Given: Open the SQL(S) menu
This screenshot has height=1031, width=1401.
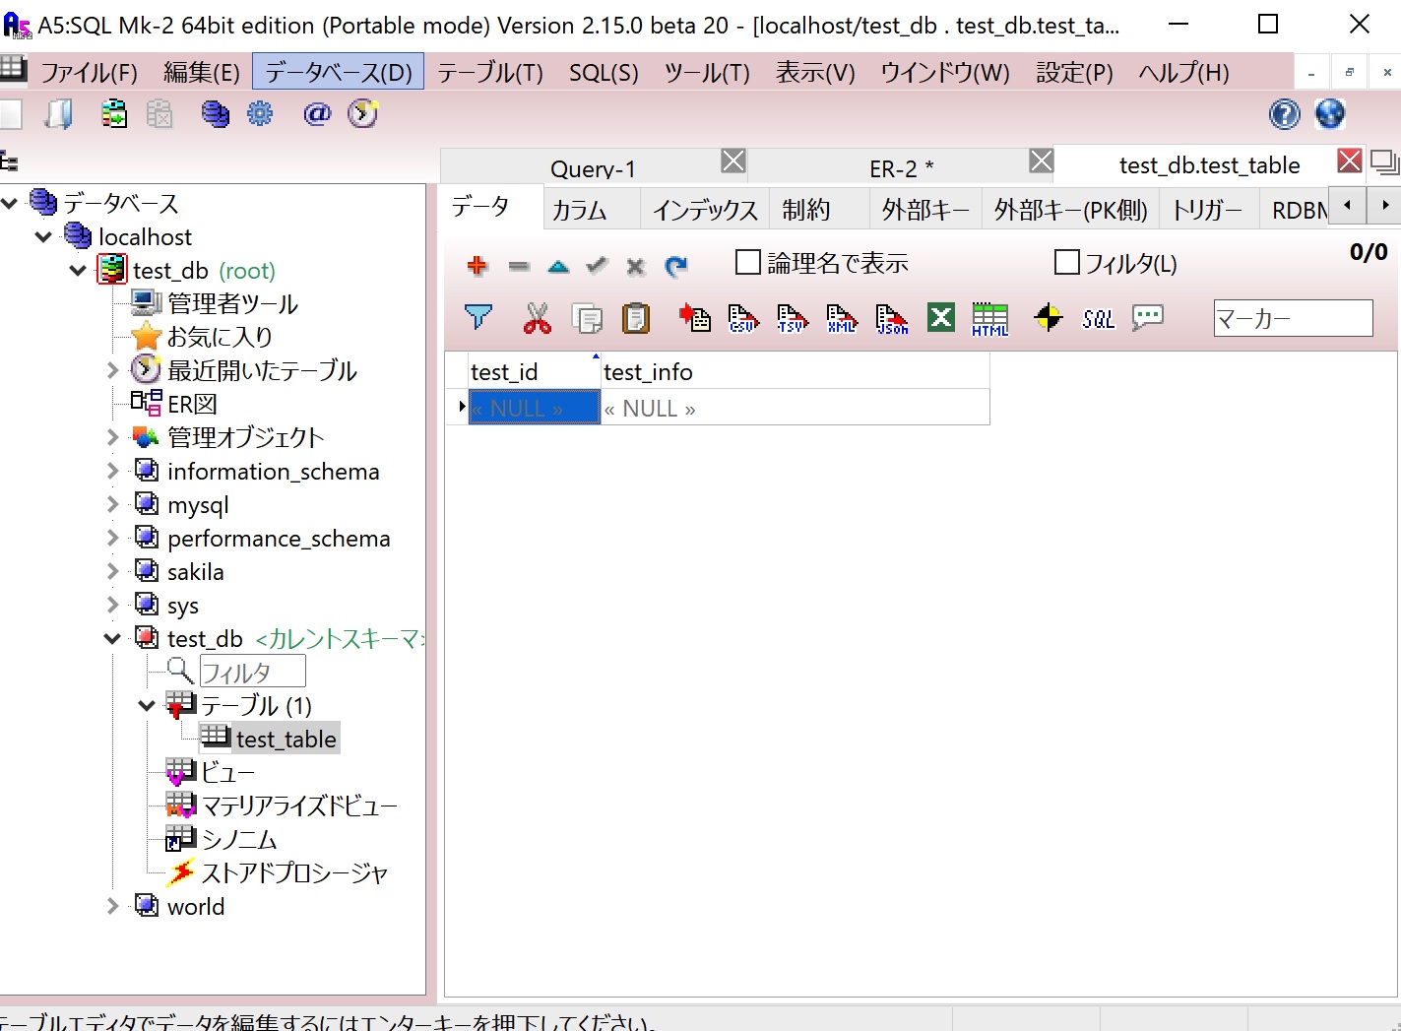Looking at the screenshot, I should click(603, 71).
